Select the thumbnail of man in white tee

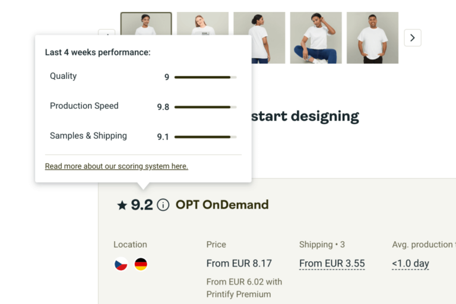[372, 37]
